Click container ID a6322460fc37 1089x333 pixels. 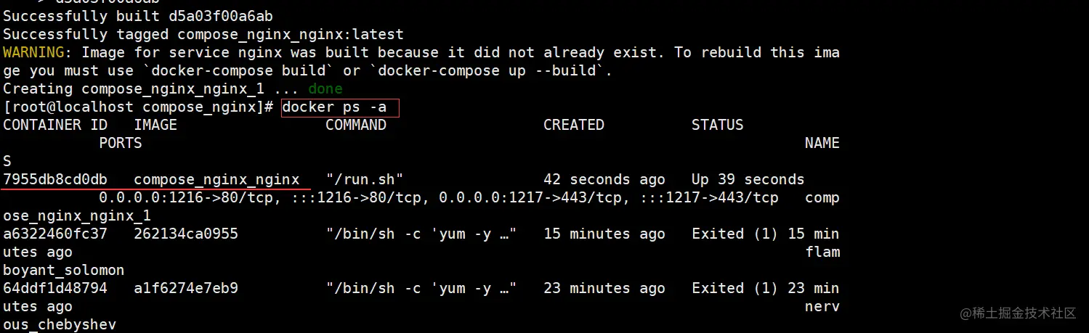[55, 234]
